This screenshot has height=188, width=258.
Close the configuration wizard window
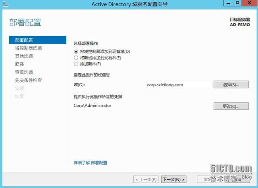coord(249,3)
